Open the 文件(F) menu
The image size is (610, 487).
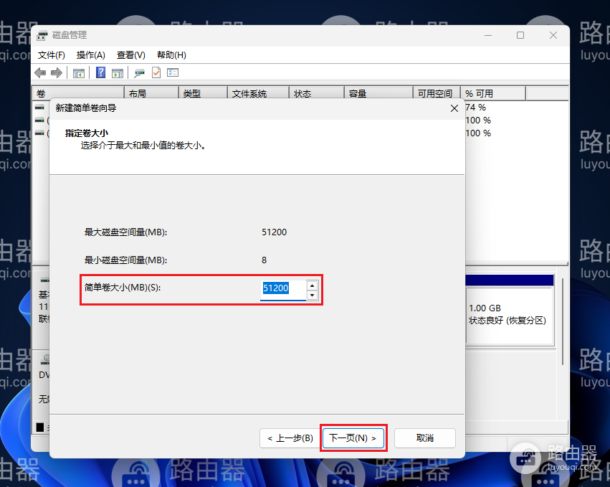[52, 55]
